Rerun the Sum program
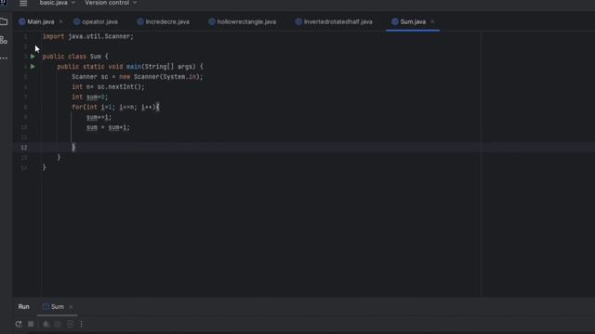 click(x=19, y=324)
